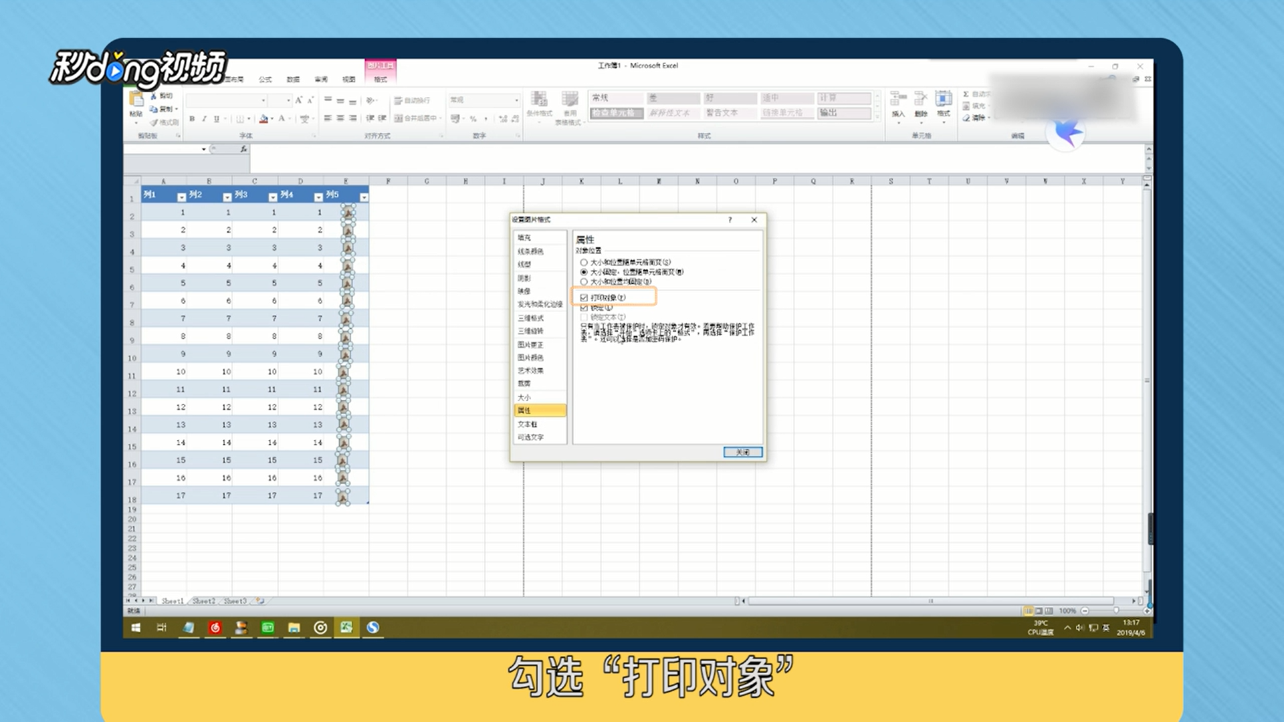The width and height of the screenshot is (1284, 722).
Task: Open the 列1 column filter dropdown
Action: coord(181,197)
